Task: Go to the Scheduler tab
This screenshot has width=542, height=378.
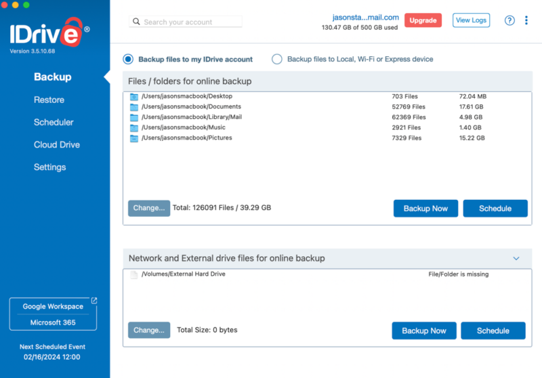Action: (x=54, y=123)
